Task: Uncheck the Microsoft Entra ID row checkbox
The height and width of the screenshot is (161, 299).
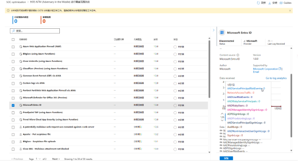Action: 13,106
